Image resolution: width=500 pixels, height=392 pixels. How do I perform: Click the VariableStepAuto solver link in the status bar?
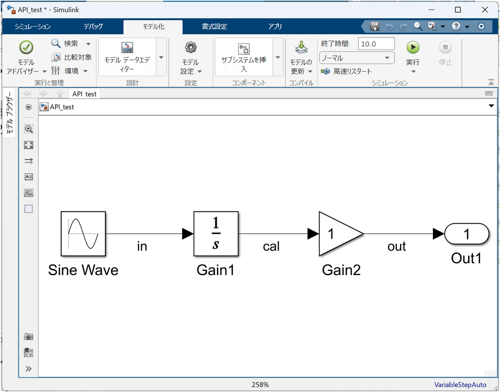(460, 385)
